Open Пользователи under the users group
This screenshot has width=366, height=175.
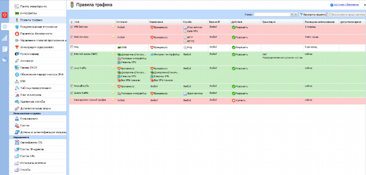pyautogui.click(x=29, y=119)
